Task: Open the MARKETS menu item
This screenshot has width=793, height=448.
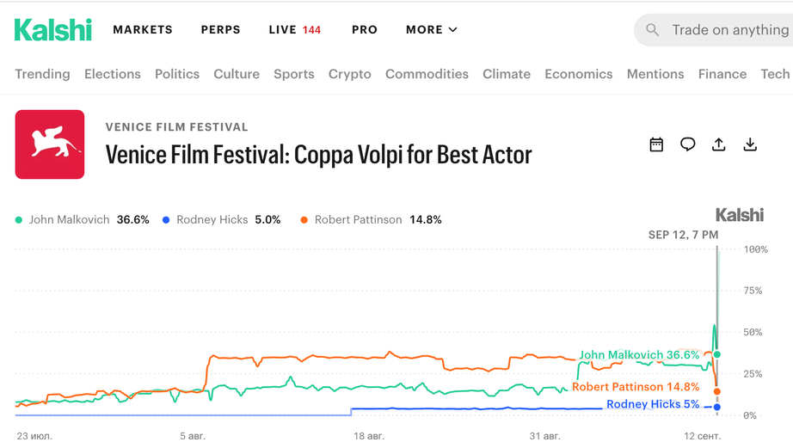Action: [143, 30]
